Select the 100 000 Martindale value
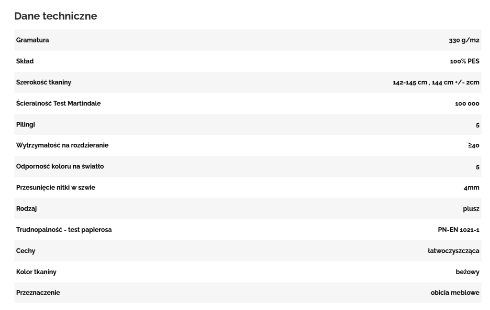This screenshot has height=310, width=490. (464, 104)
